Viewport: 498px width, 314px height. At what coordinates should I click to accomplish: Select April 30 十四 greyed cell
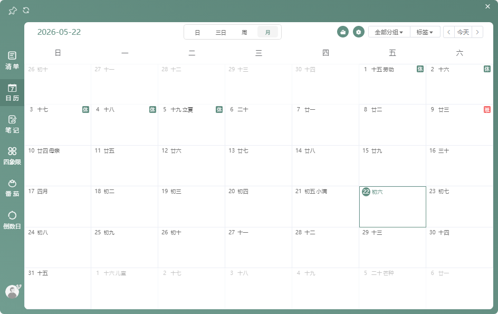click(x=325, y=84)
